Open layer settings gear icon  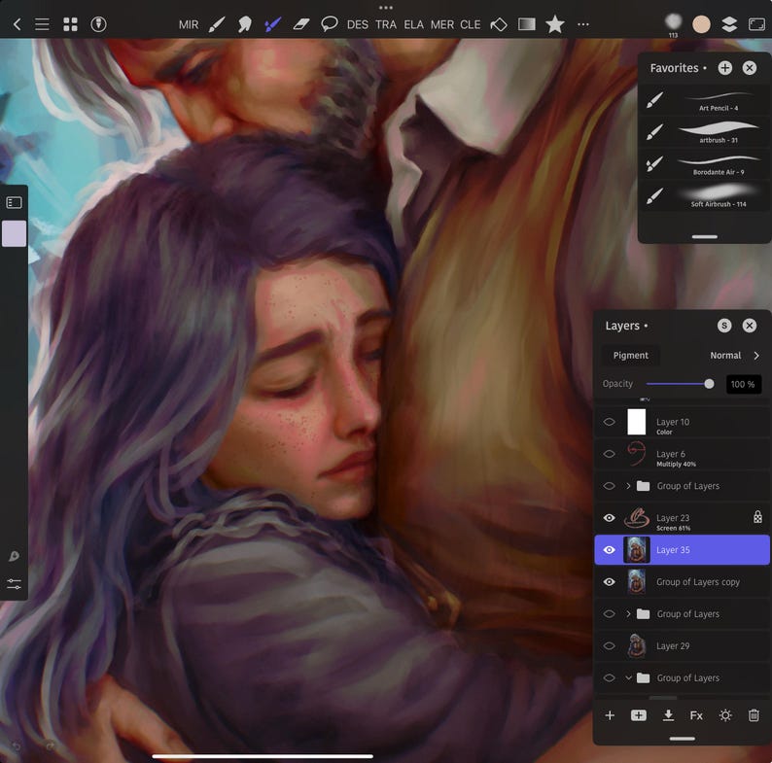click(725, 715)
